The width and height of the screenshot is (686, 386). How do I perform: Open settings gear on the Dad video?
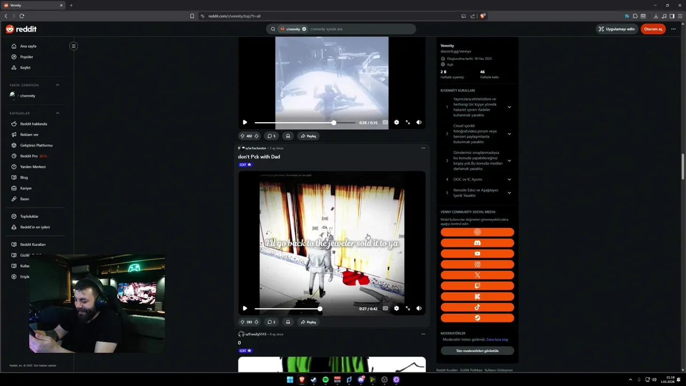(396, 308)
